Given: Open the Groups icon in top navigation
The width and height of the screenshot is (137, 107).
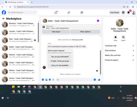Looking at the screenshot, I should click(82, 13).
